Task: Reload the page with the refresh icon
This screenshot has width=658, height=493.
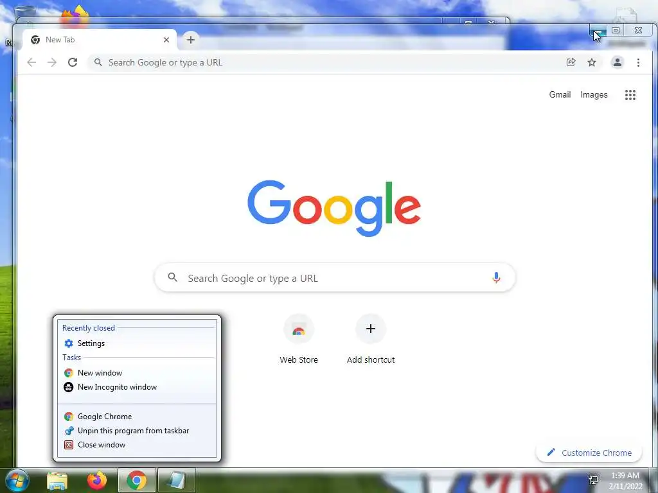Action: pos(73,62)
